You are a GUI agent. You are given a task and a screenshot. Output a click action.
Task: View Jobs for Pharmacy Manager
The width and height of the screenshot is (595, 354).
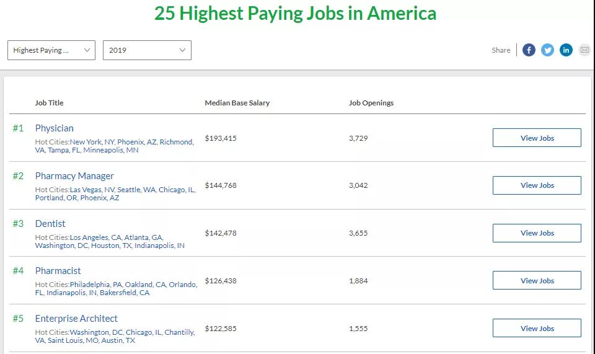tap(537, 185)
